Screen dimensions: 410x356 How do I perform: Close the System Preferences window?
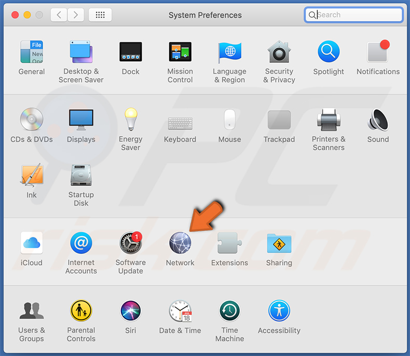point(15,15)
